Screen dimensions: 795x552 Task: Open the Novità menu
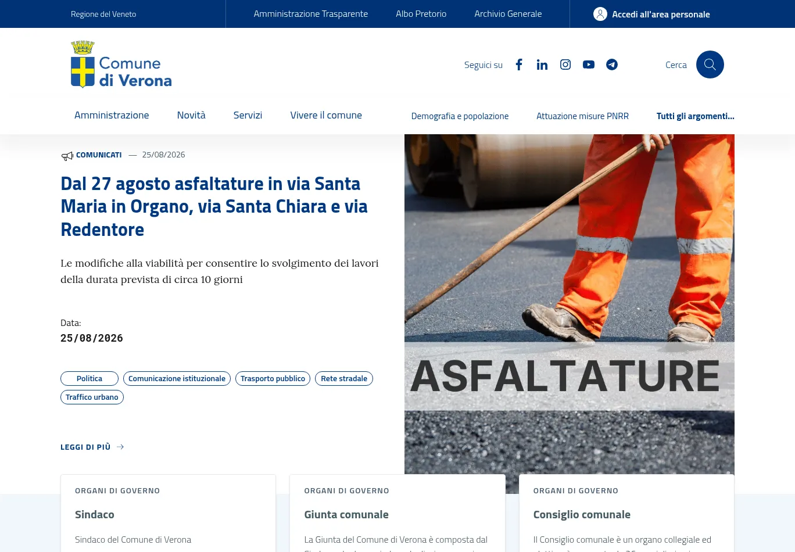(x=191, y=115)
